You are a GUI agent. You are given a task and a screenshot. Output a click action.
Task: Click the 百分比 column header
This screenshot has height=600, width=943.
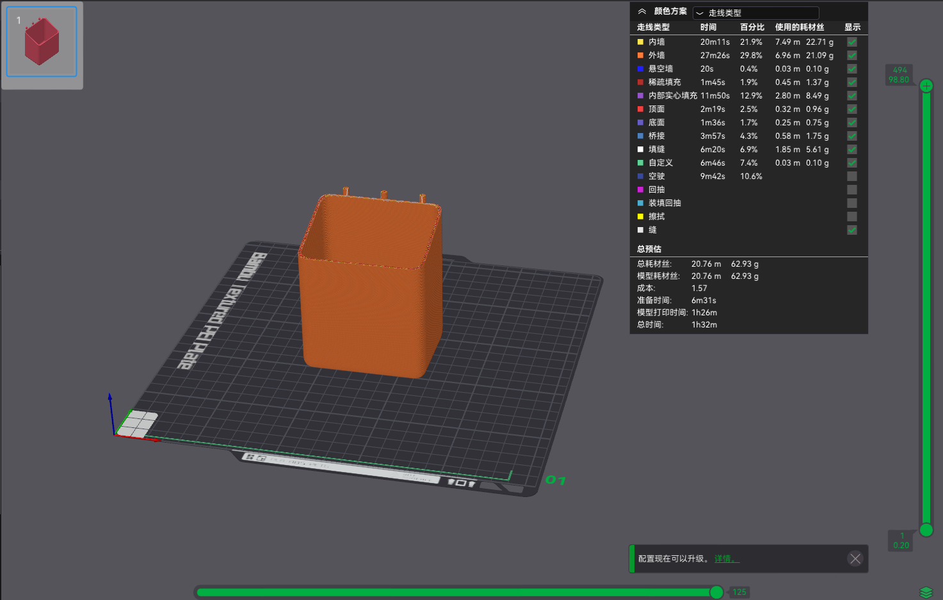752,27
